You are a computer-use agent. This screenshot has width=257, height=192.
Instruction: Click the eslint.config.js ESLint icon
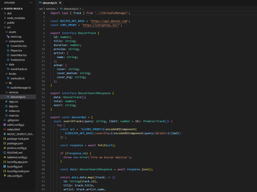[5, 125]
